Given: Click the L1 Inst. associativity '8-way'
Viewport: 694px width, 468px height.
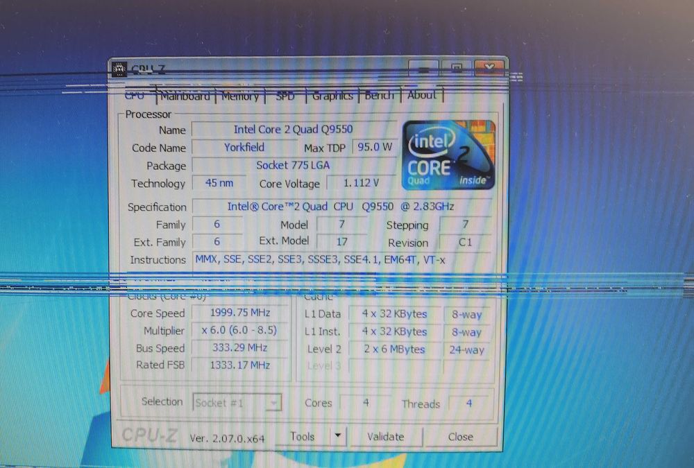Looking at the screenshot, I should click(x=466, y=332).
